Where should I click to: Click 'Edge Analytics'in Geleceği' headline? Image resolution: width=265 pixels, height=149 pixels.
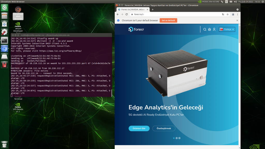(x=166, y=107)
